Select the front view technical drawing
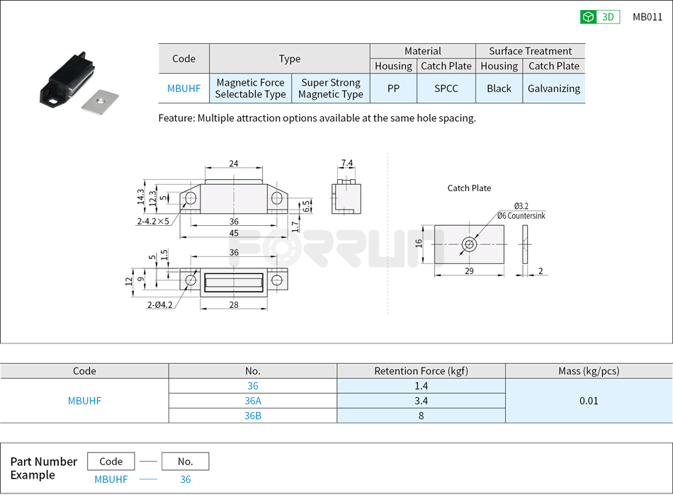This screenshot has height=497, width=673. (234, 198)
